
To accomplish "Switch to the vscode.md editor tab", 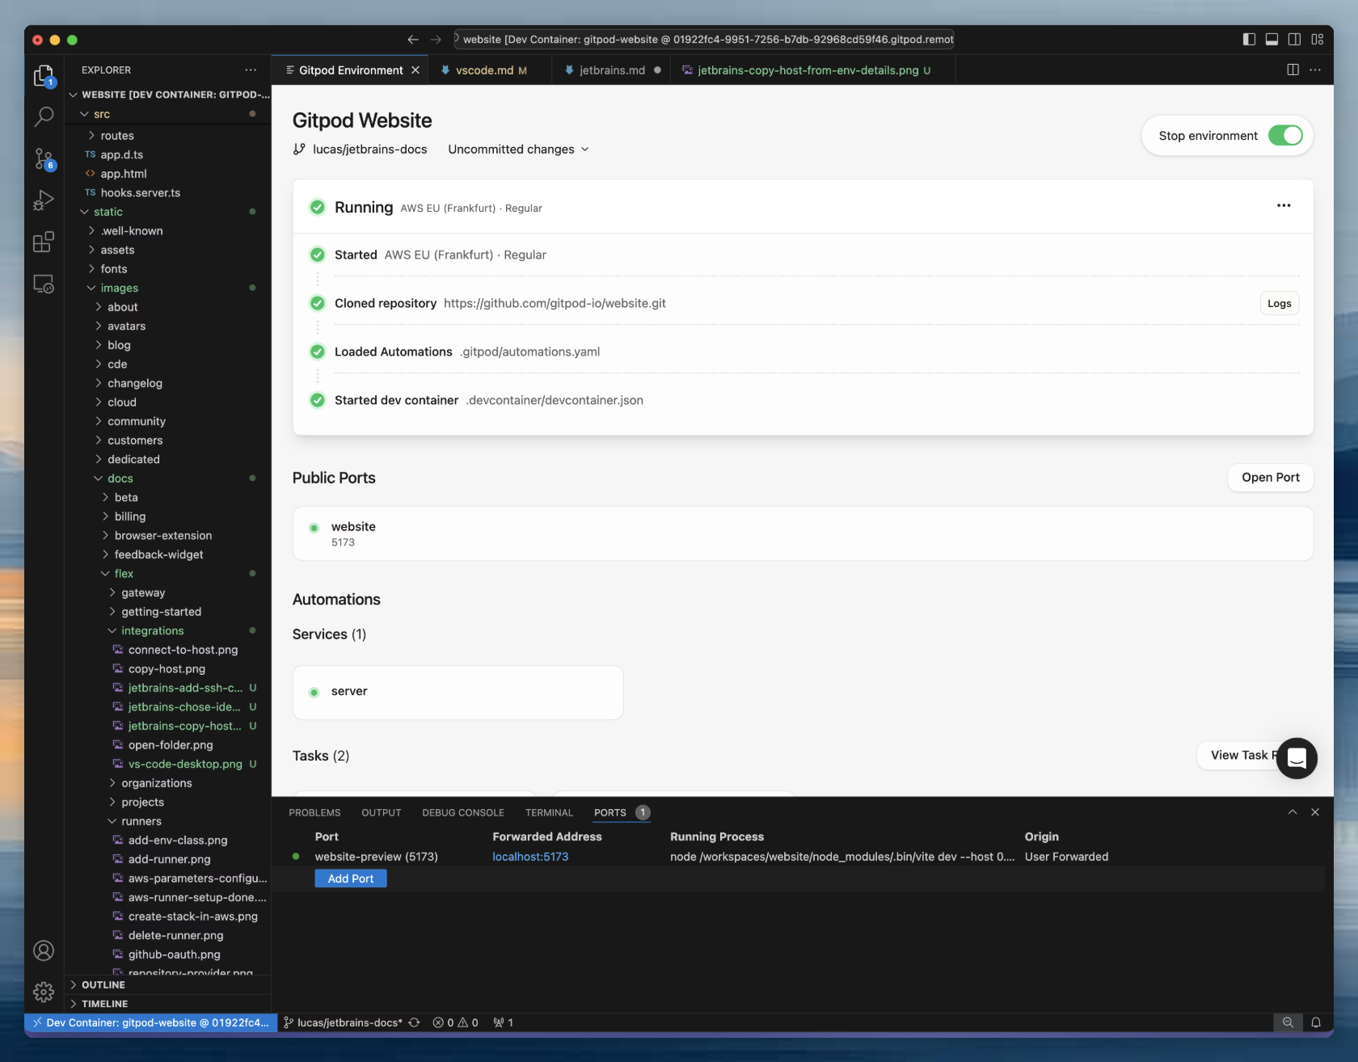I will [485, 70].
